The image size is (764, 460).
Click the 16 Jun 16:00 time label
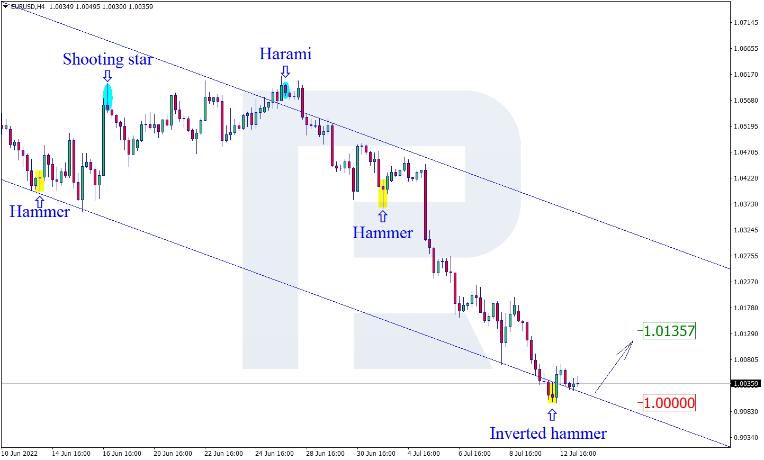tap(122, 454)
